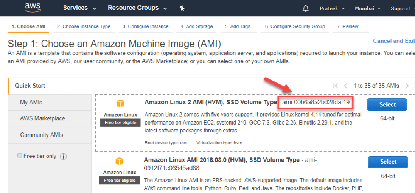
Task: Switch to the 2. Choose Instance Type tab
Action: point(84,26)
